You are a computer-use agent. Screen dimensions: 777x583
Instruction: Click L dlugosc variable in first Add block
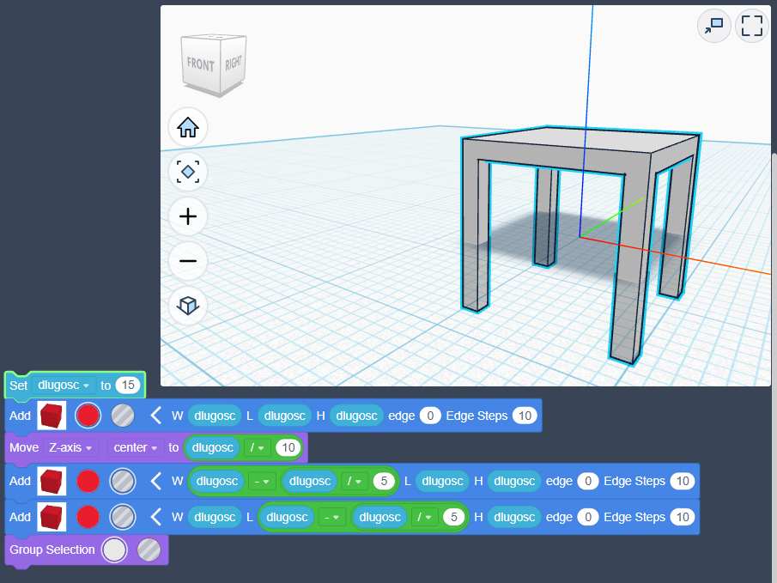[284, 416]
